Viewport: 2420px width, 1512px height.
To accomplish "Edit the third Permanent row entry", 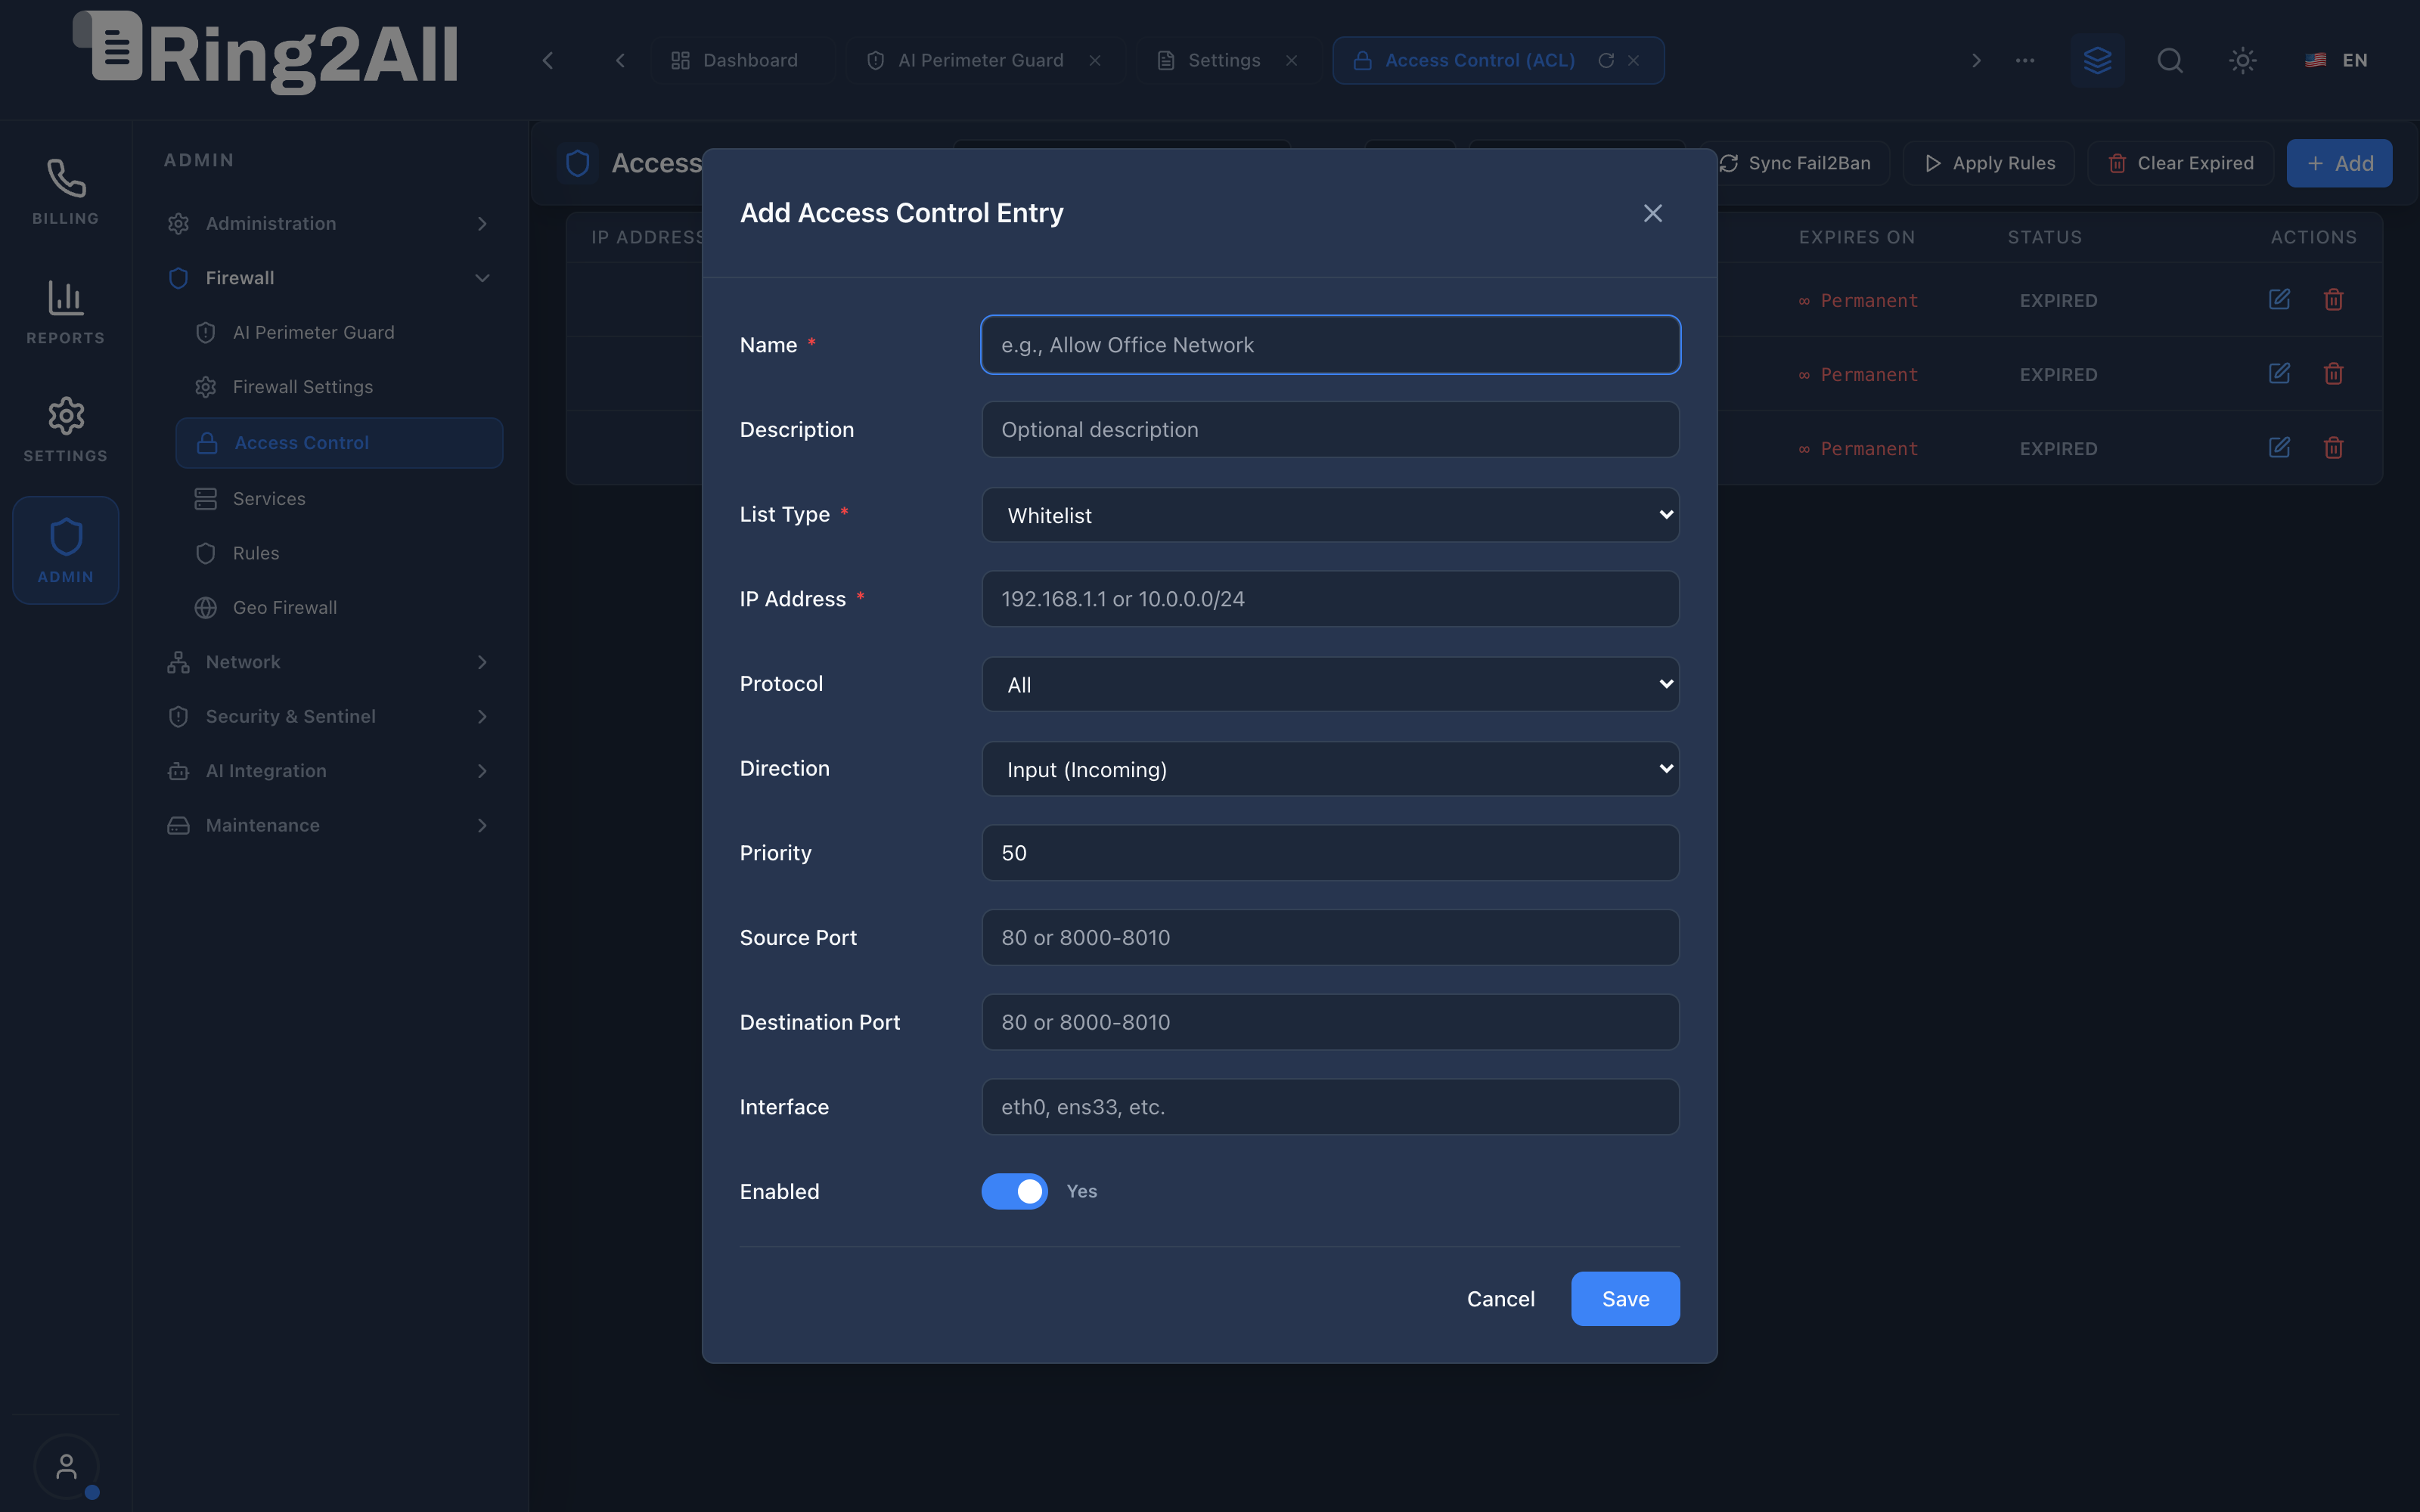I will click(2279, 447).
